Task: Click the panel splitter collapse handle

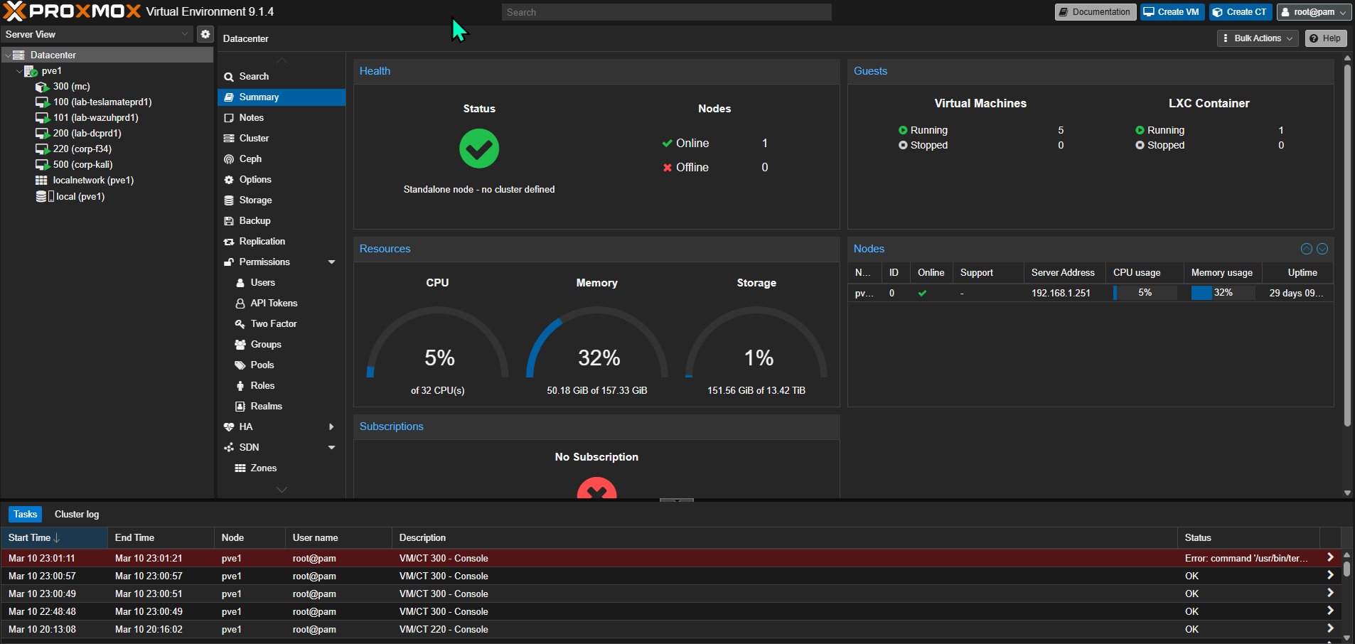Action: (x=677, y=500)
